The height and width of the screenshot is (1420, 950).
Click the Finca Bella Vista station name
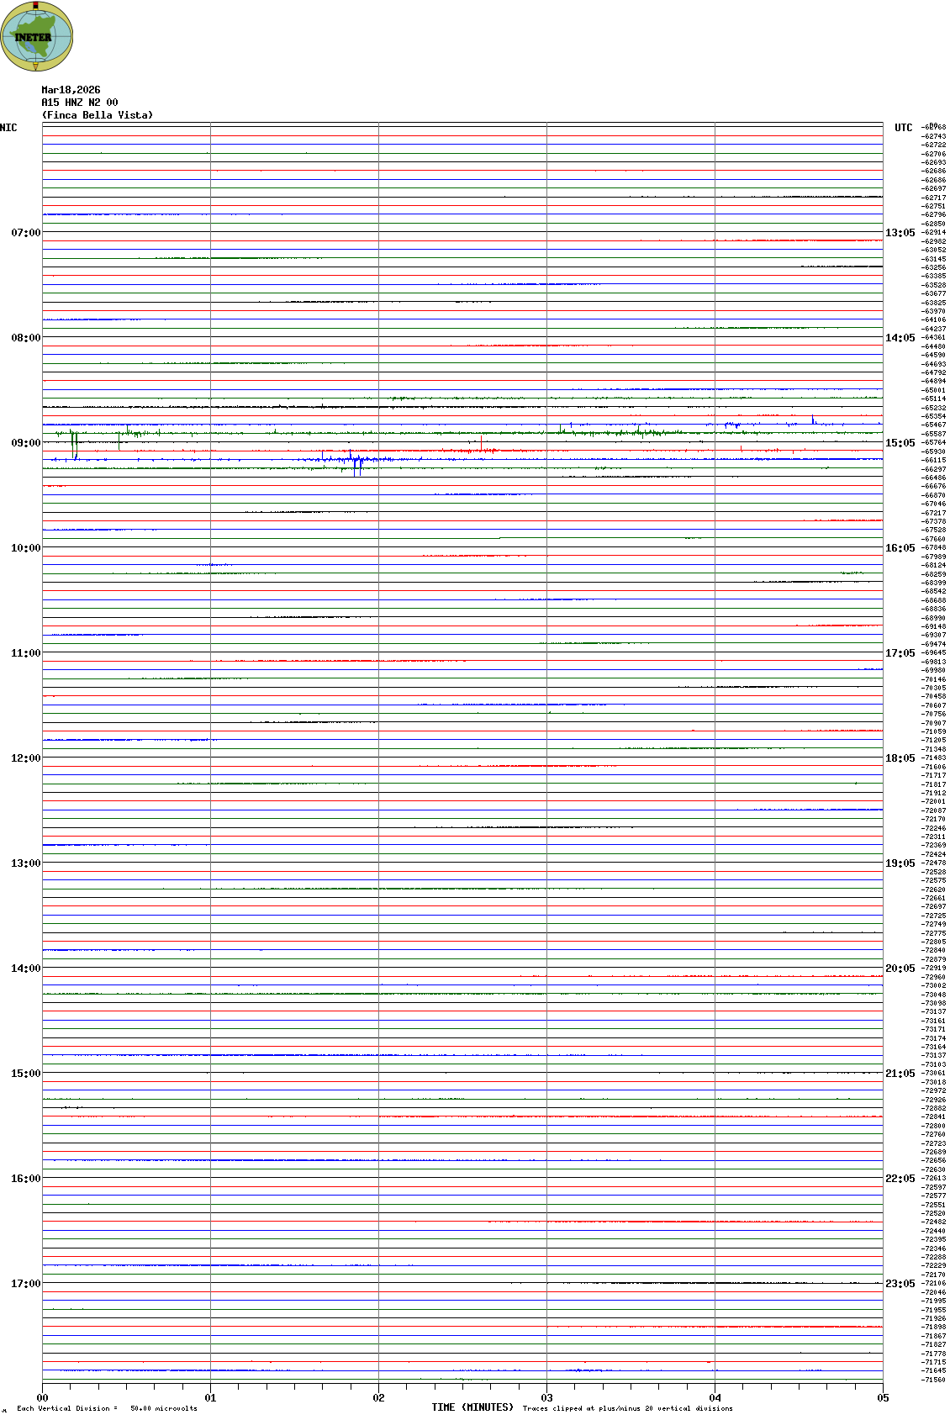98,115
